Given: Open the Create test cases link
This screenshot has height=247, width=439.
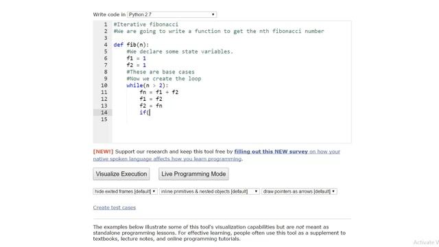Looking at the screenshot, I should pyautogui.click(x=115, y=207).
